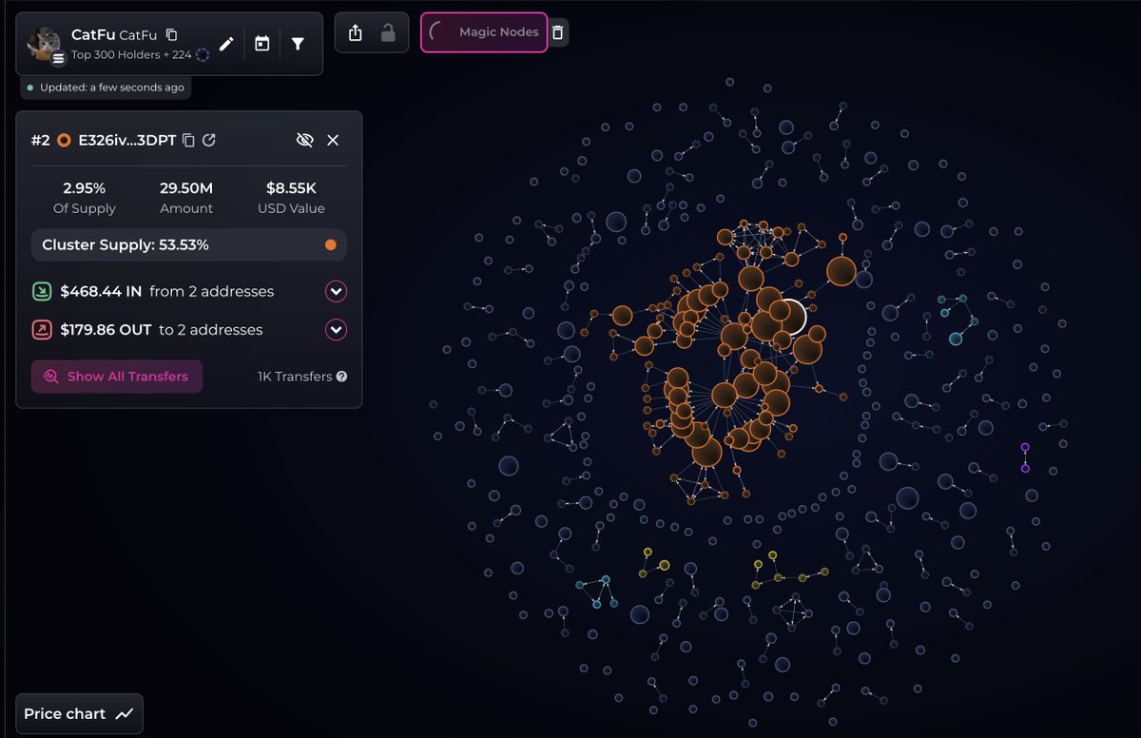This screenshot has height=738, width=1141.
Task: Open the 1K Transfers help tooltip
Action: click(x=341, y=377)
